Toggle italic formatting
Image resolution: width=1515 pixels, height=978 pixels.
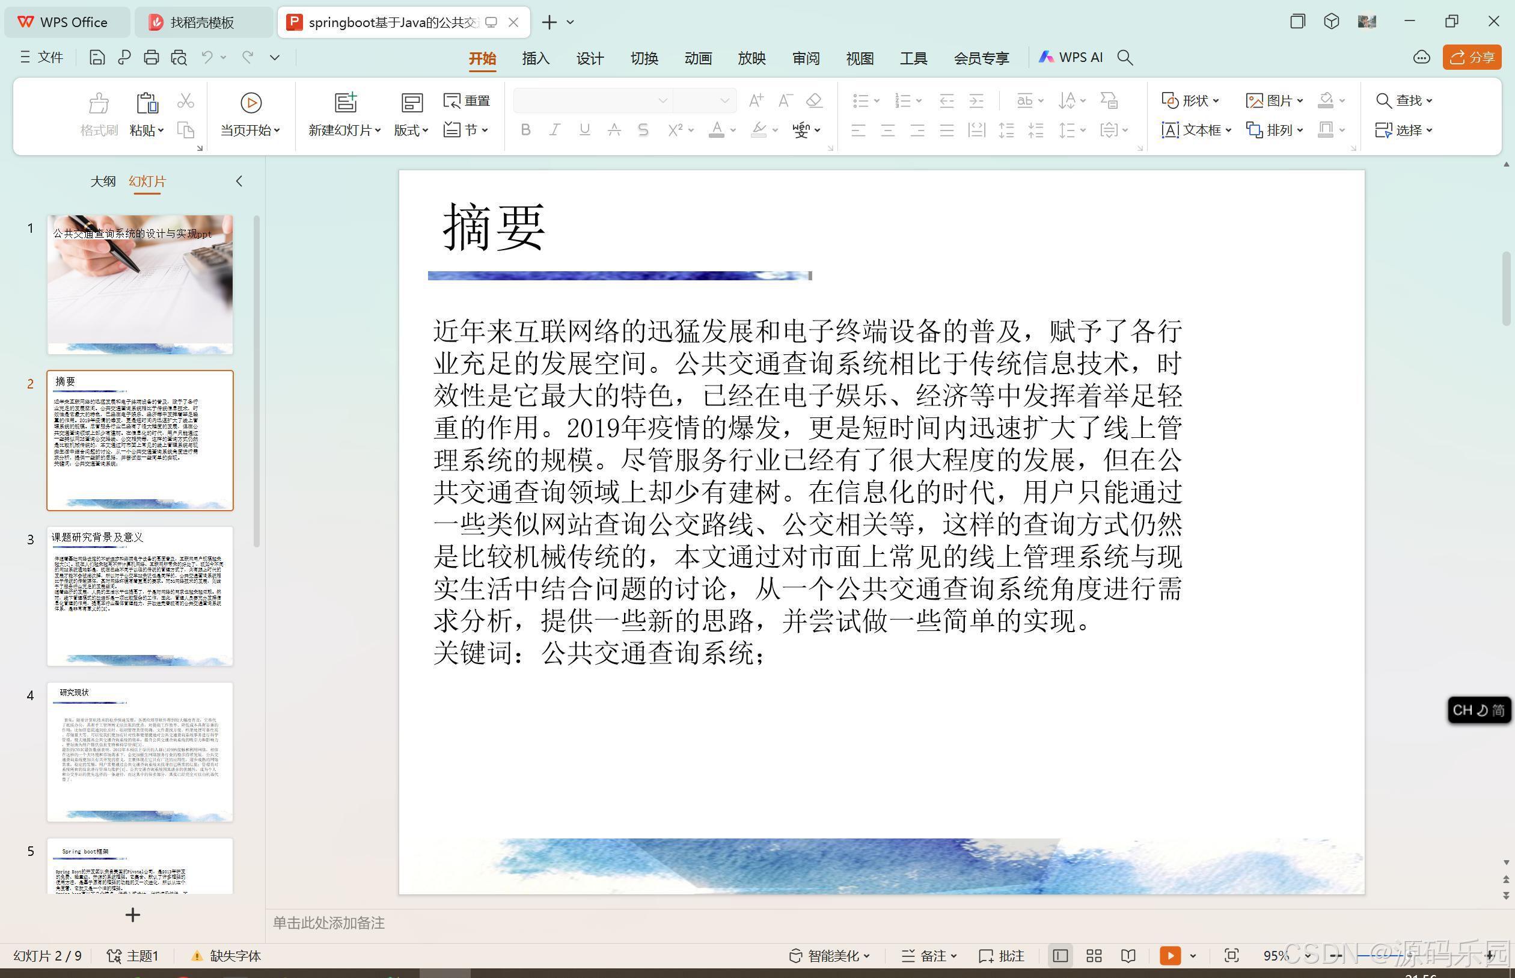pos(554,129)
